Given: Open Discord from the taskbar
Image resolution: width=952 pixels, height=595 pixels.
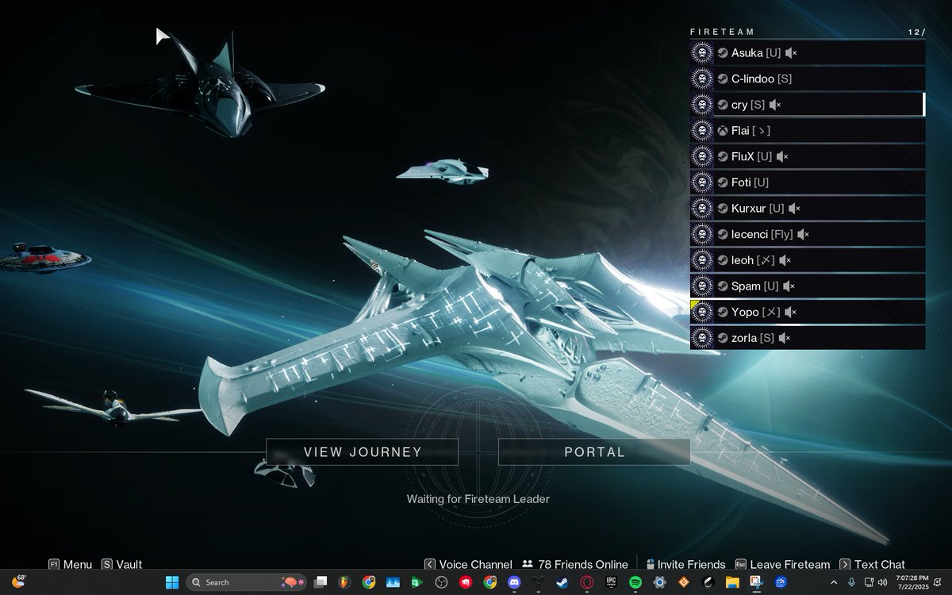Looking at the screenshot, I should [514, 582].
